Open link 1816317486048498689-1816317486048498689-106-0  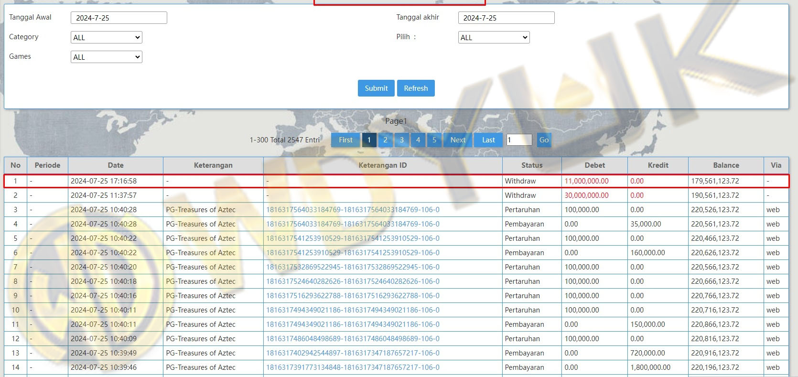click(x=353, y=339)
